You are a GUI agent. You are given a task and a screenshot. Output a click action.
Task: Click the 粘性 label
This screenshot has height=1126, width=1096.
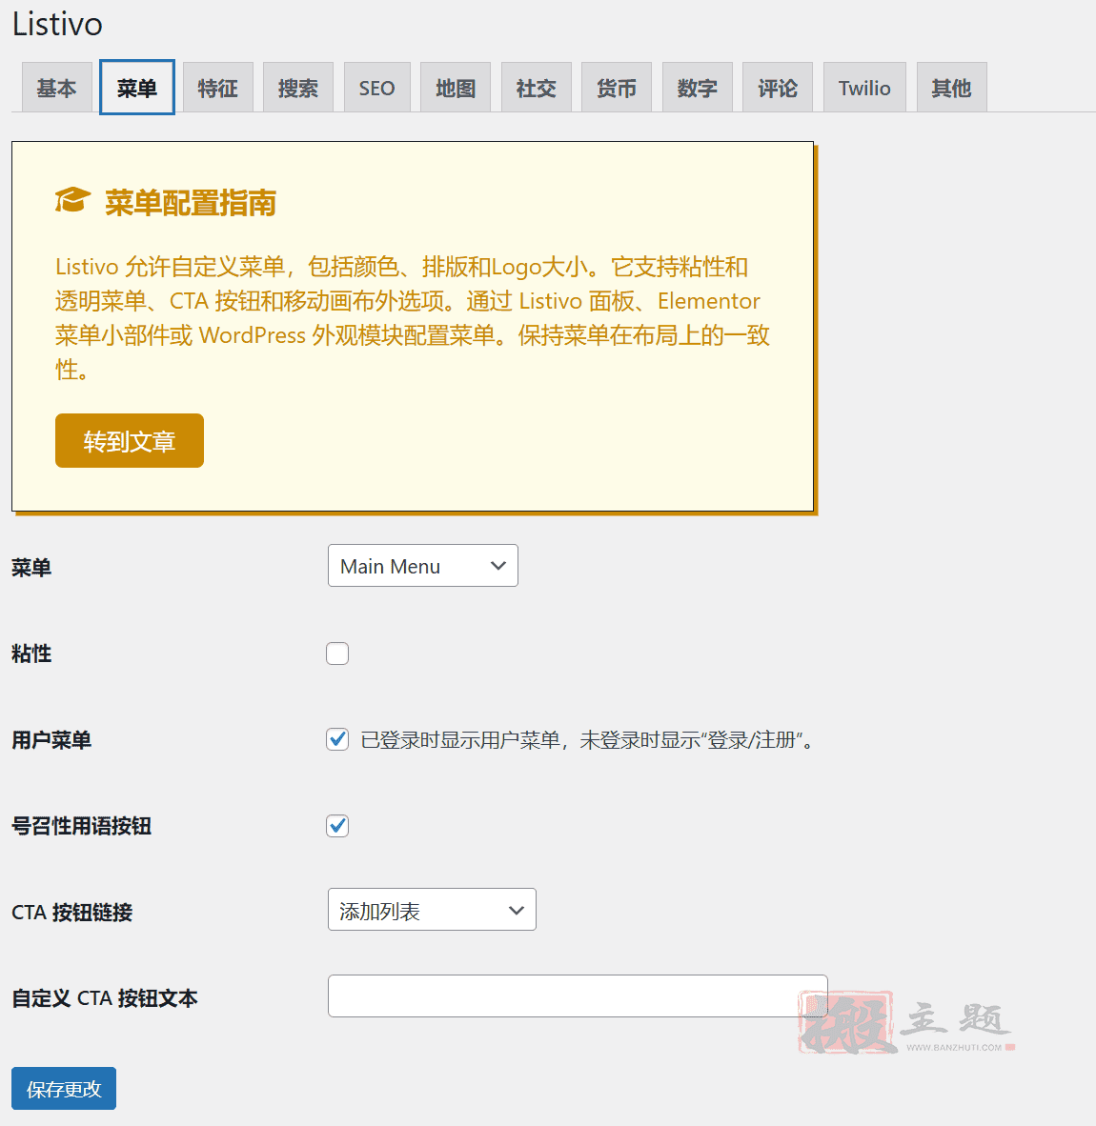point(31,653)
